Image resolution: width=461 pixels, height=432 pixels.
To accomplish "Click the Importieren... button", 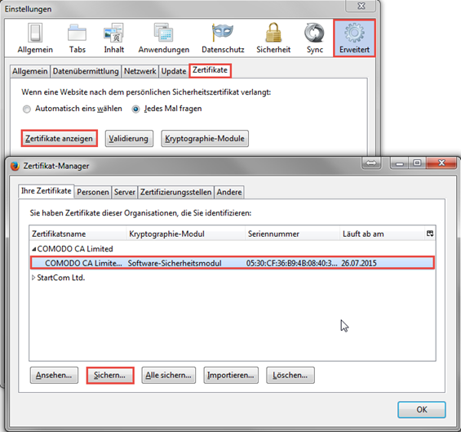I will (x=231, y=375).
